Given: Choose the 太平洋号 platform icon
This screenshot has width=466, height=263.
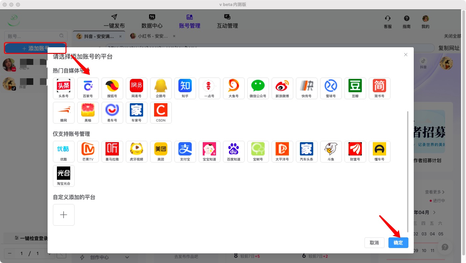Looking at the screenshot, I should pyautogui.click(x=282, y=151).
